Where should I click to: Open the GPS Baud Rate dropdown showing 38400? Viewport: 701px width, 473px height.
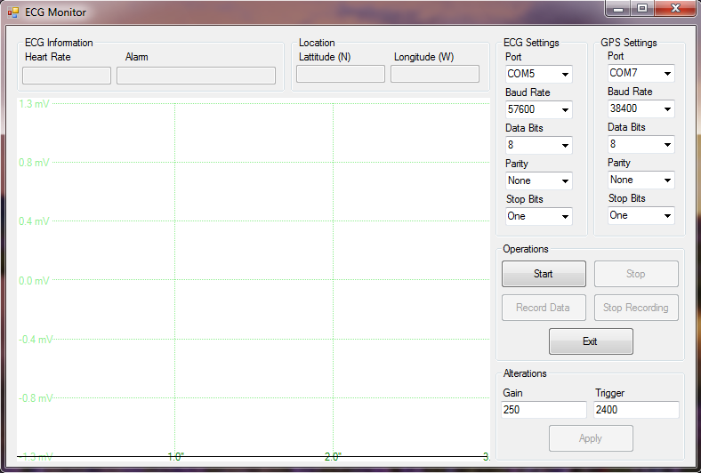pos(641,108)
